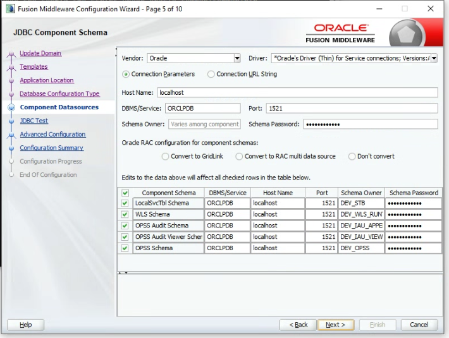The image size is (449, 338).
Task: Uncheck the OPSS Audit Schema row checkbox
Action: point(125,226)
